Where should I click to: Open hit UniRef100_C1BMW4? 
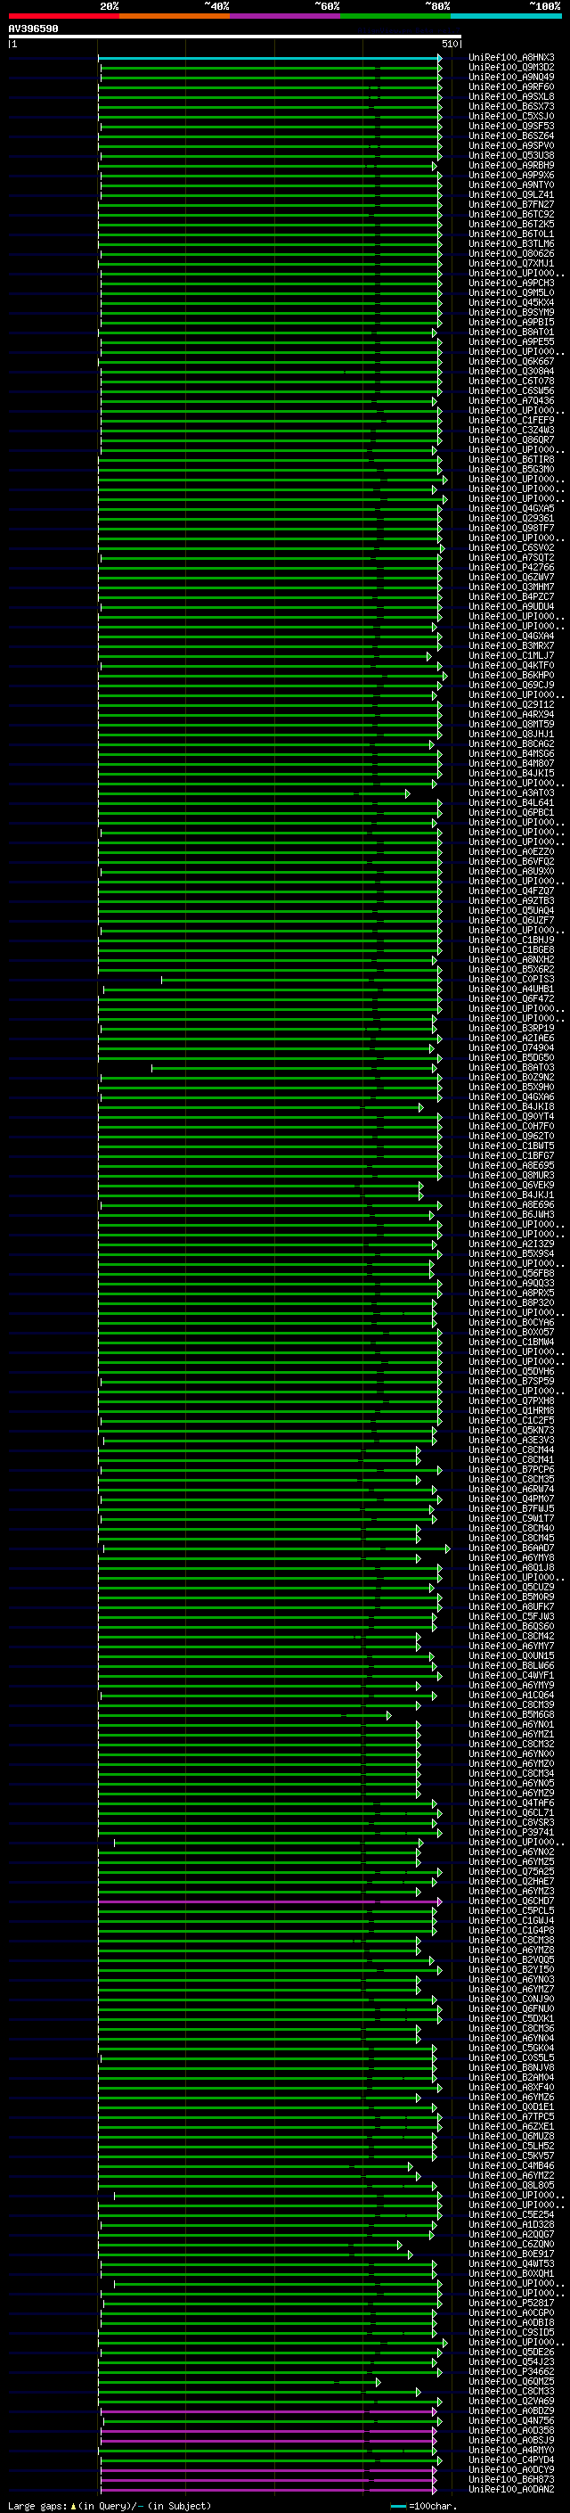click(511, 1343)
